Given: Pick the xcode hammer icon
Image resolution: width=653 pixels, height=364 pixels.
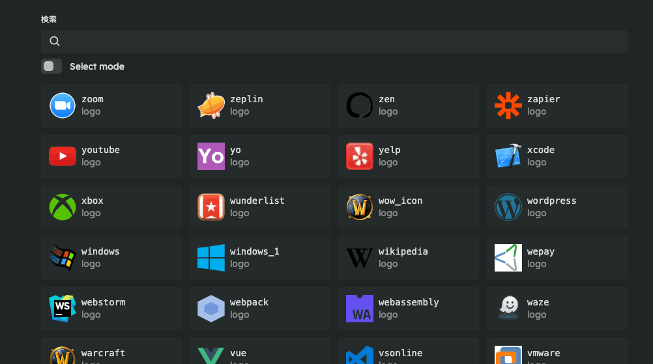Looking at the screenshot, I should [508, 156].
